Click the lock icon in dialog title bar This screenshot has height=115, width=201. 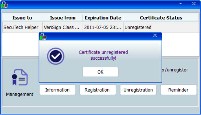click(43, 37)
